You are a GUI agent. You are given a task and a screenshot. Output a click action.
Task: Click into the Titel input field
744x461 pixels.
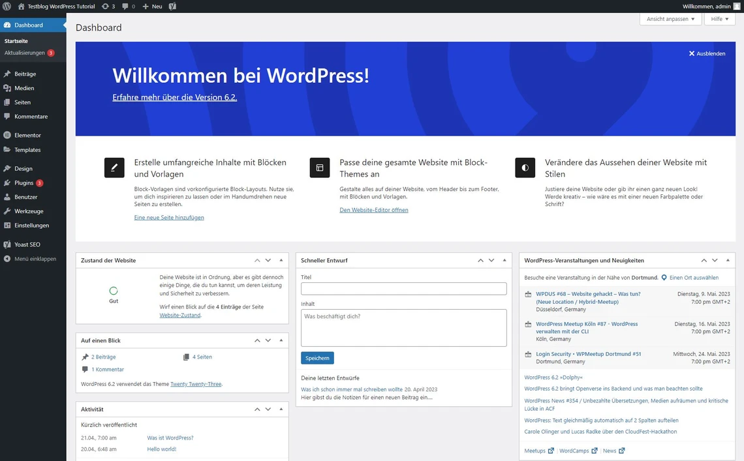403,288
